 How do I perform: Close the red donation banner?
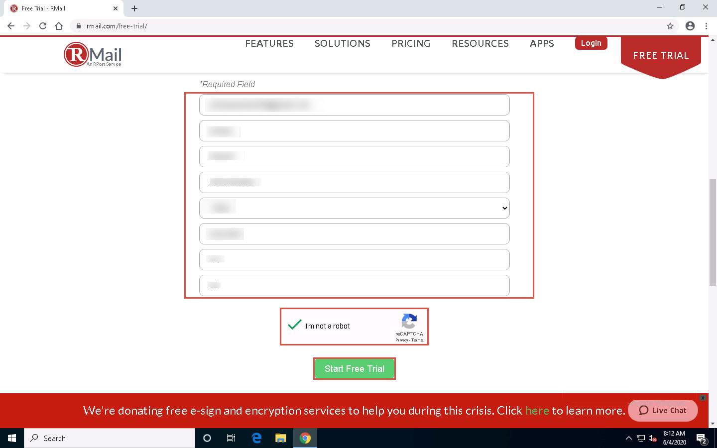pos(703,398)
